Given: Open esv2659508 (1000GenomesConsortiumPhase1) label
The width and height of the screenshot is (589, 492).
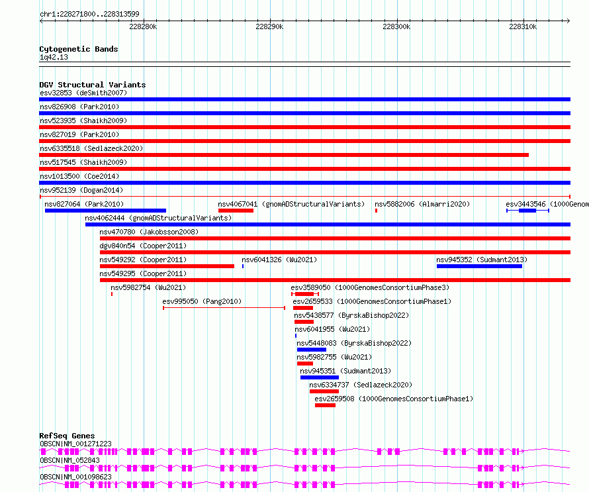Looking at the screenshot, I should click(x=394, y=399).
